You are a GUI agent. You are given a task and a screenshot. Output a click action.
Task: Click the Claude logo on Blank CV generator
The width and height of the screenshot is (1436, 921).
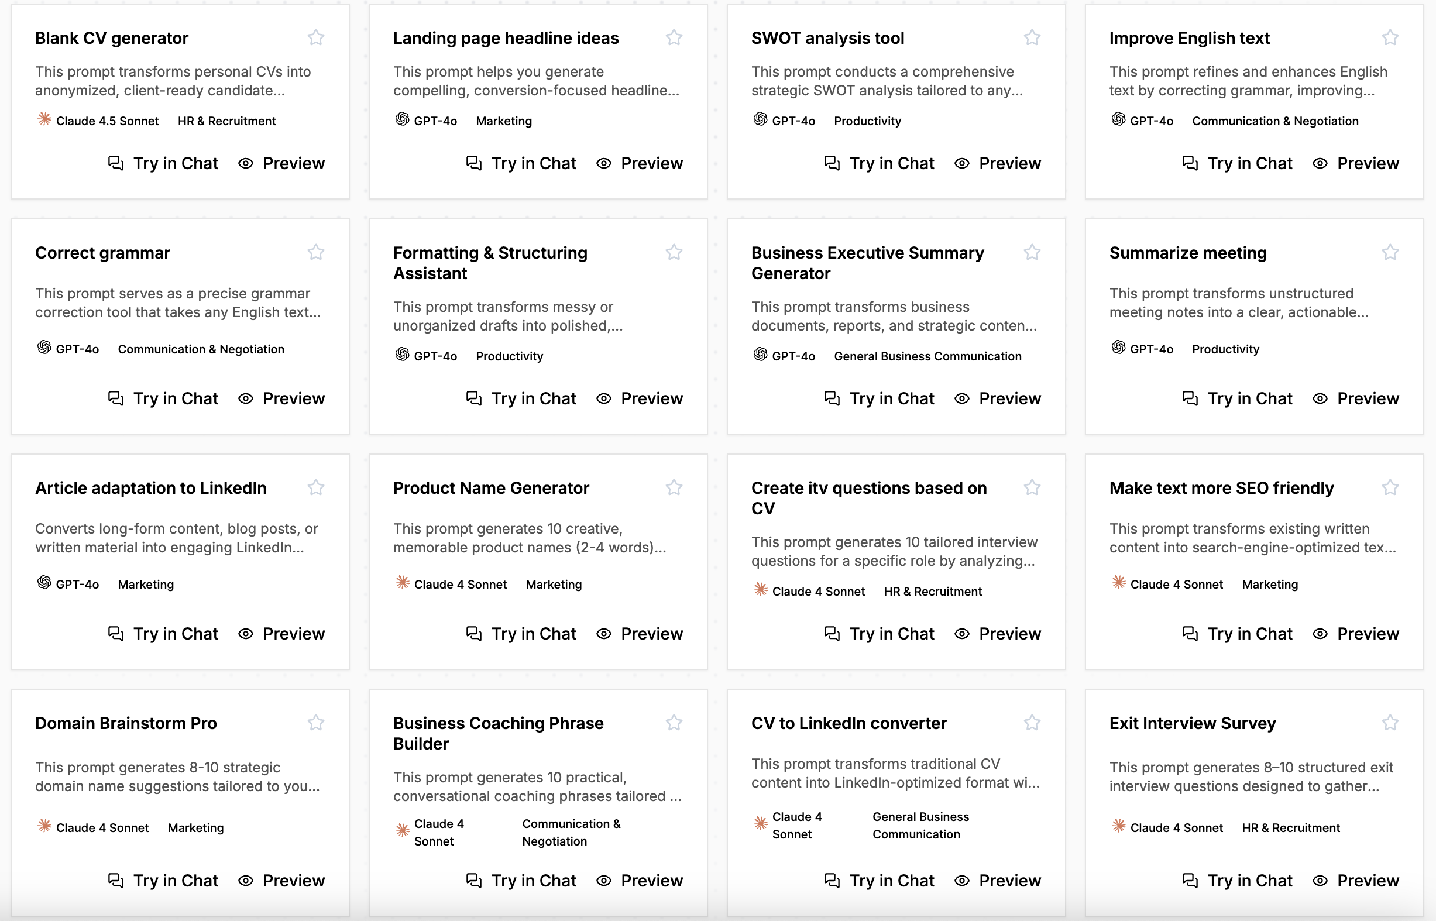44,119
